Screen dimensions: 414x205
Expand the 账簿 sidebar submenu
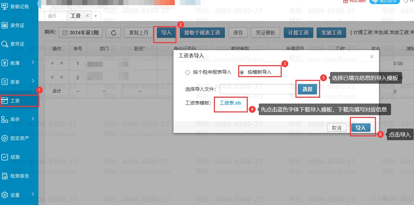click(x=33, y=62)
